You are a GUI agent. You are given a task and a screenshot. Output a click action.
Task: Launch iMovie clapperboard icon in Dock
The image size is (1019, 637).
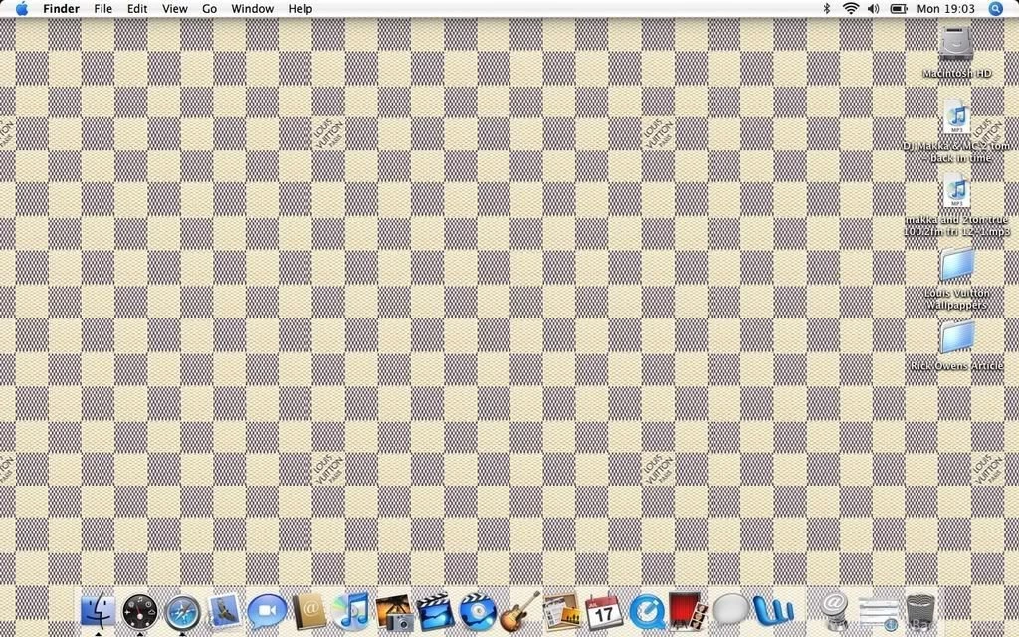click(x=436, y=612)
